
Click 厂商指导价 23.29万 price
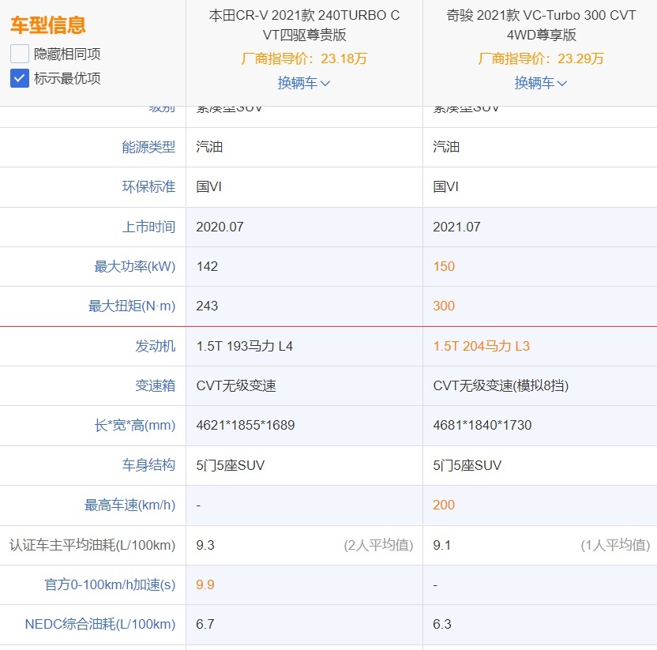click(540, 58)
